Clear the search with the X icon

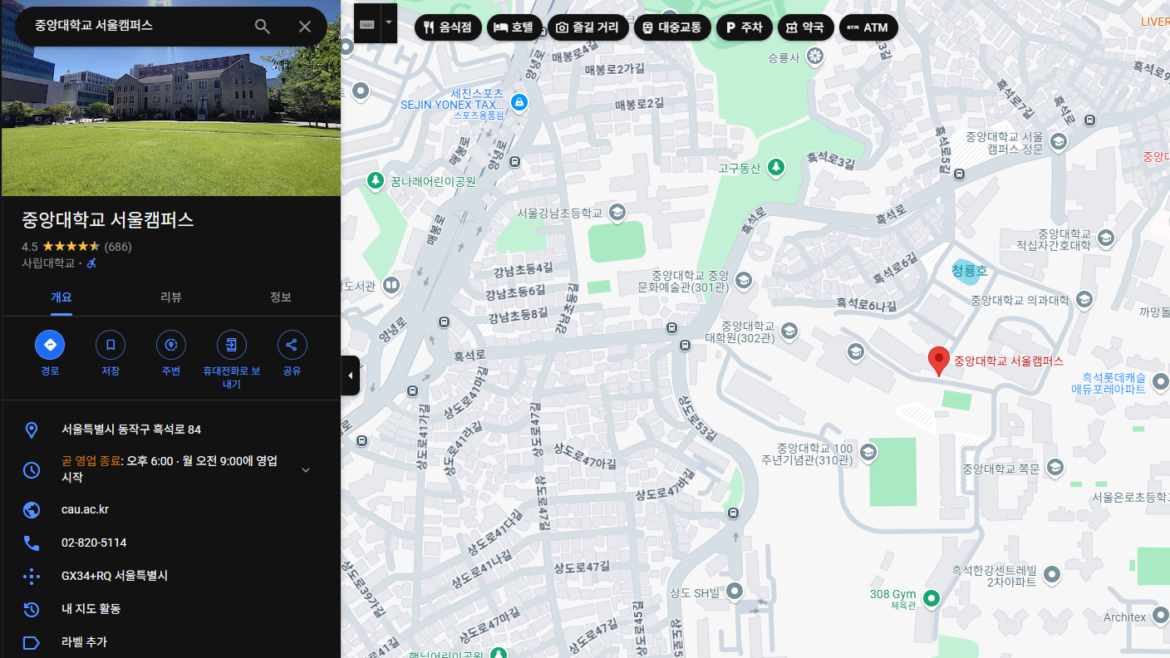coord(305,27)
